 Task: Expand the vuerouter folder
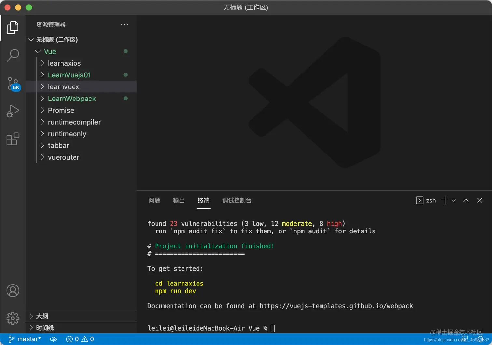pyautogui.click(x=81, y=157)
